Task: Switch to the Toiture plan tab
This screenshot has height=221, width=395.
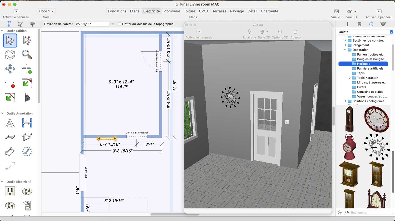Action: click(x=190, y=11)
